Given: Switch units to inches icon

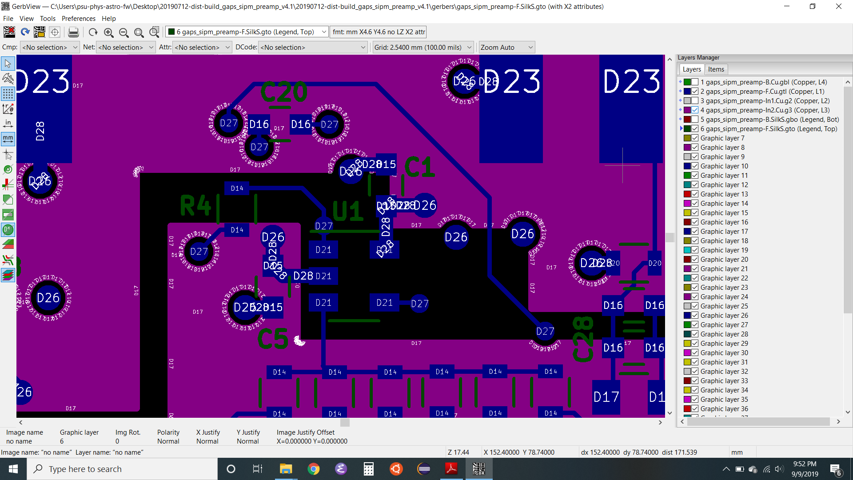Looking at the screenshot, I should pos(8,124).
